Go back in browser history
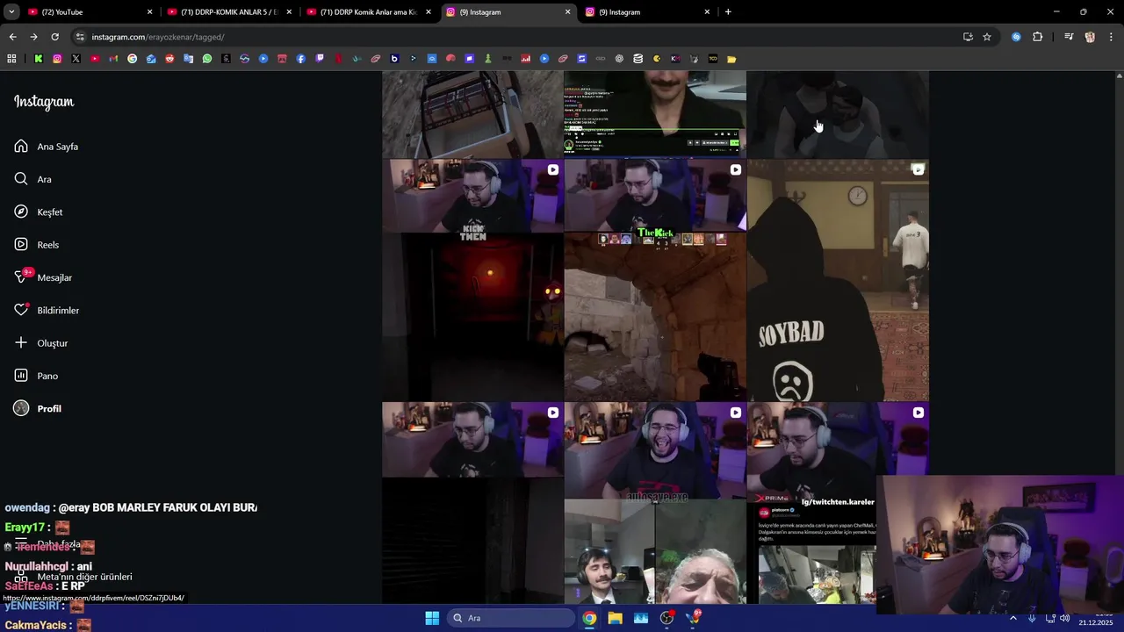This screenshot has width=1124, height=632. pos(12,37)
